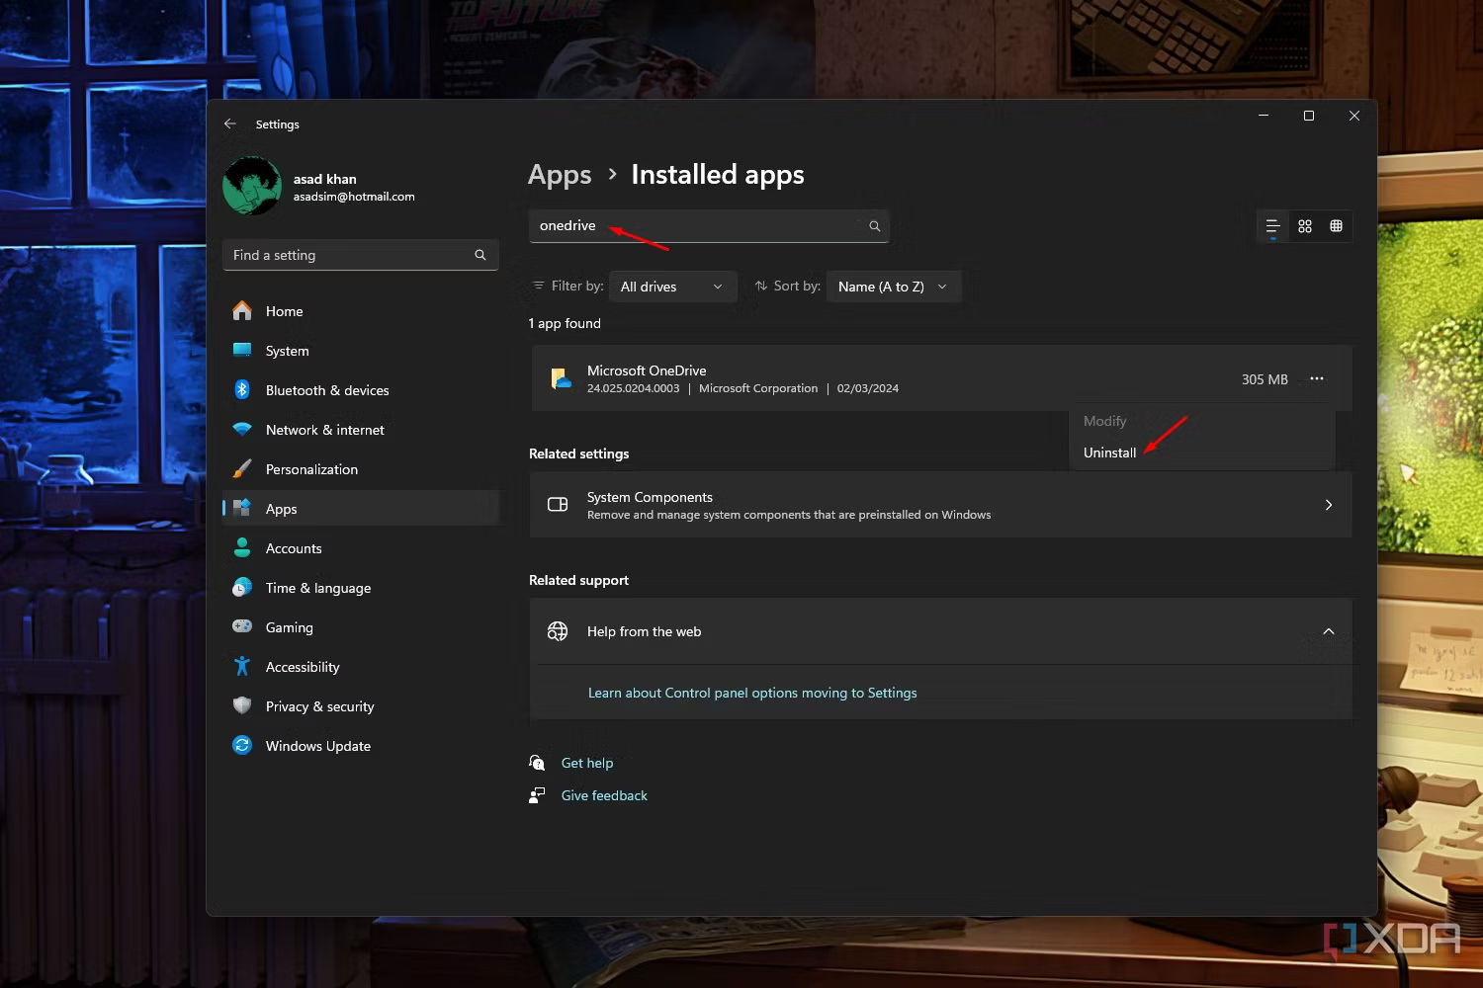Click the Help from the web globe icon
This screenshot has width=1483, height=988.
click(x=558, y=631)
